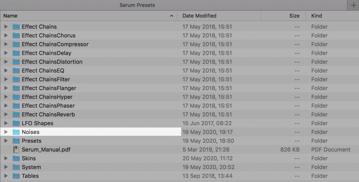Sort files by Name column header
The width and height of the screenshot is (359, 182).
pos(11,16)
